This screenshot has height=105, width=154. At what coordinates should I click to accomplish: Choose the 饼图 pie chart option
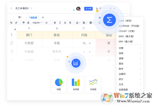59,84
